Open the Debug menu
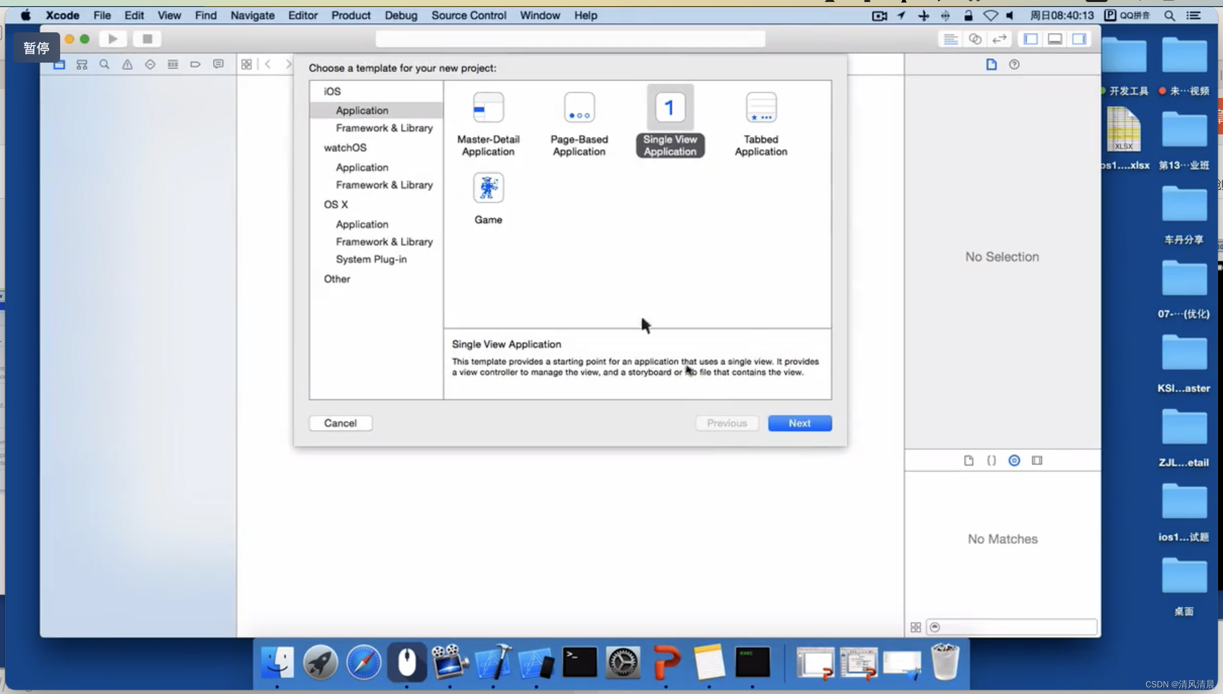Image resolution: width=1223 pixels, height=694 pixels. (401, 15)
